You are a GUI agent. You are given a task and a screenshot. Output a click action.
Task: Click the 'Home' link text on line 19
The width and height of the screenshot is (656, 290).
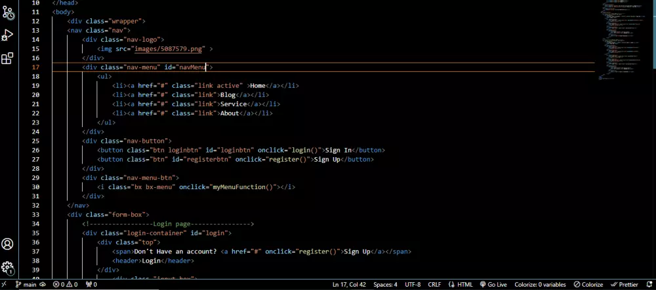258,86
